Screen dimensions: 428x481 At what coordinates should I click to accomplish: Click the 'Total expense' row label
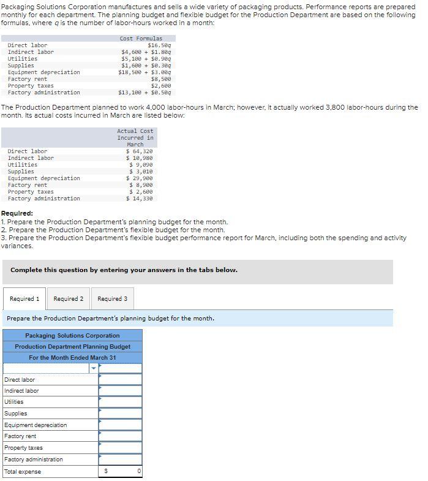point(23,472)
